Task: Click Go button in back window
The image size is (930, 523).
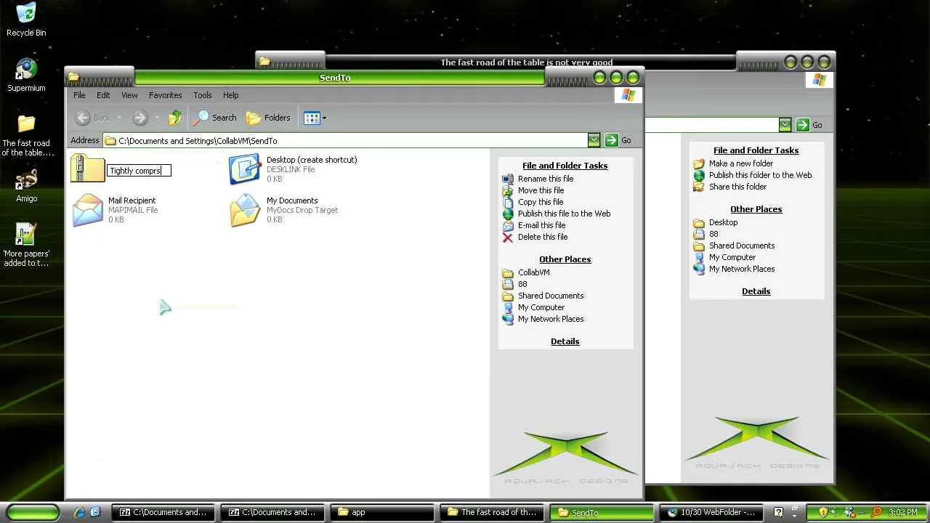Action: point(809,125)
